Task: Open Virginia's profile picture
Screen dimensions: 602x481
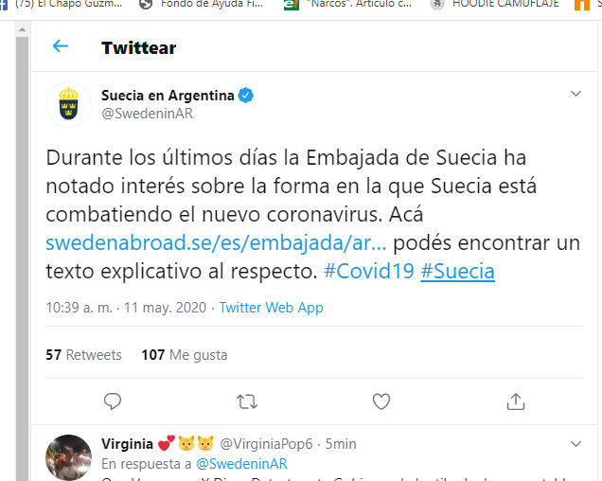Action: (x=69, y=457)
